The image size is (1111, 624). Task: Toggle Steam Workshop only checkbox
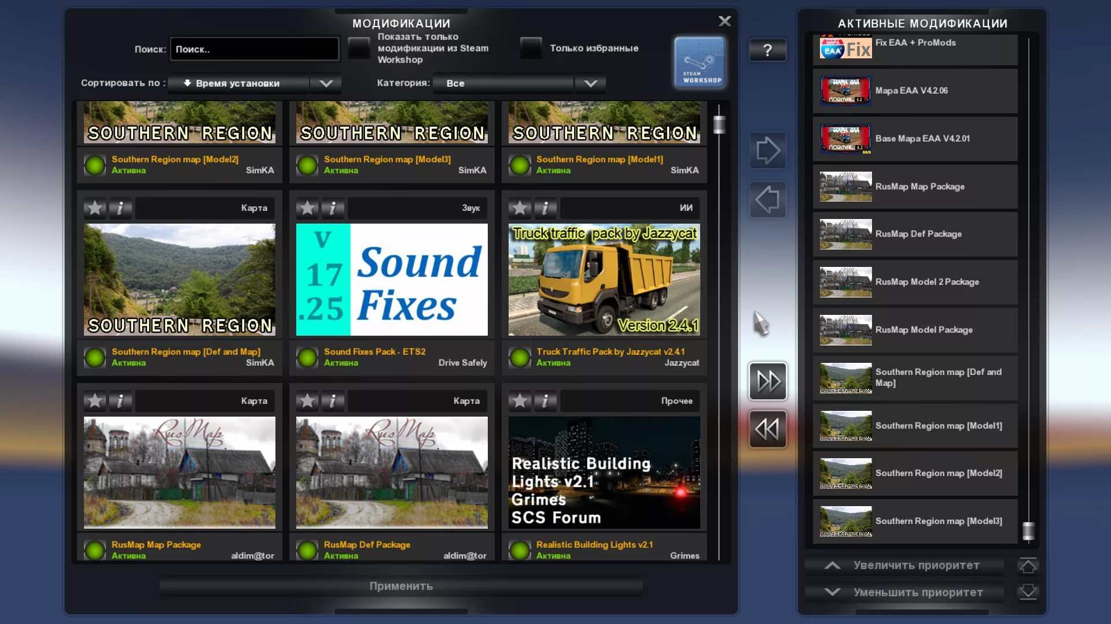(359, 48)
